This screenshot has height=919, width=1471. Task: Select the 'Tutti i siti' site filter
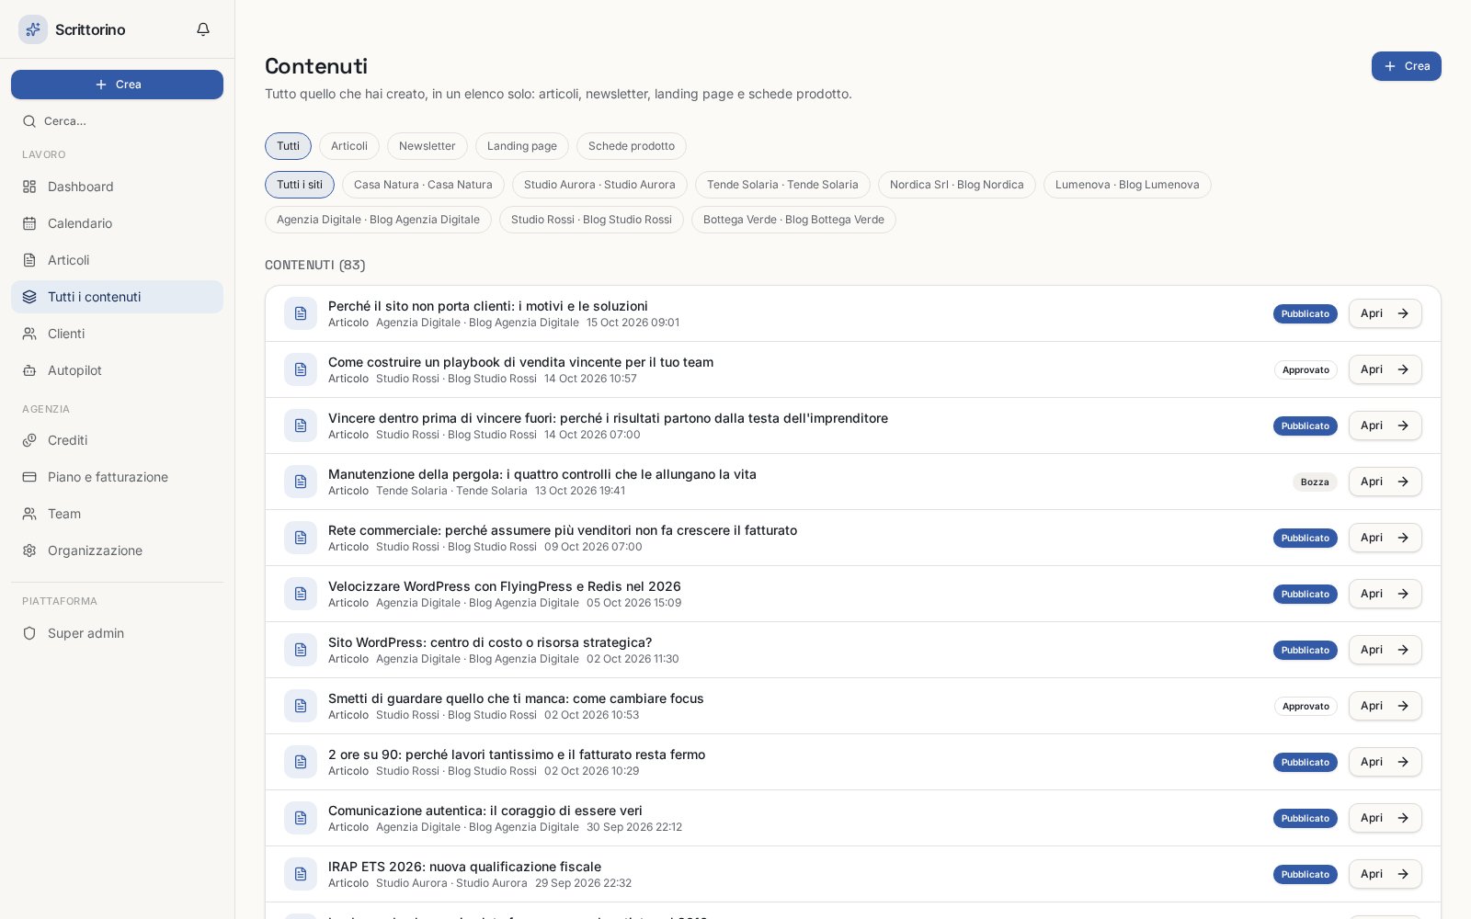coord(300,185)
